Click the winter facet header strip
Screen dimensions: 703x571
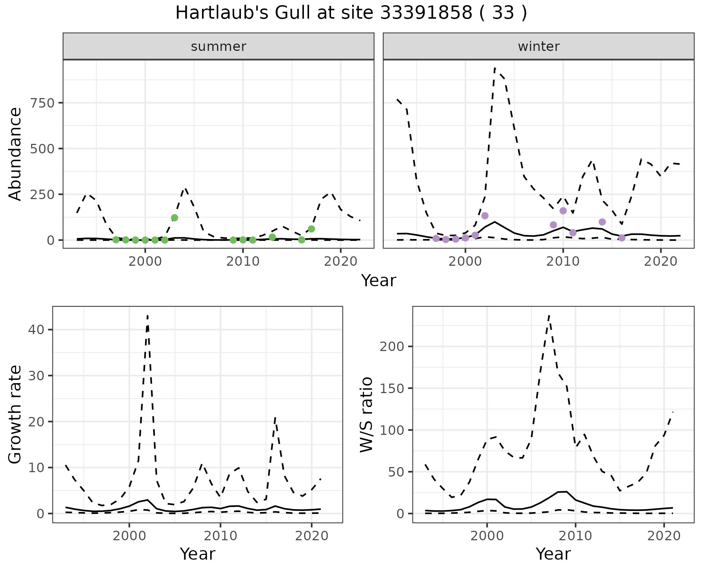click(x=538, y=46)
